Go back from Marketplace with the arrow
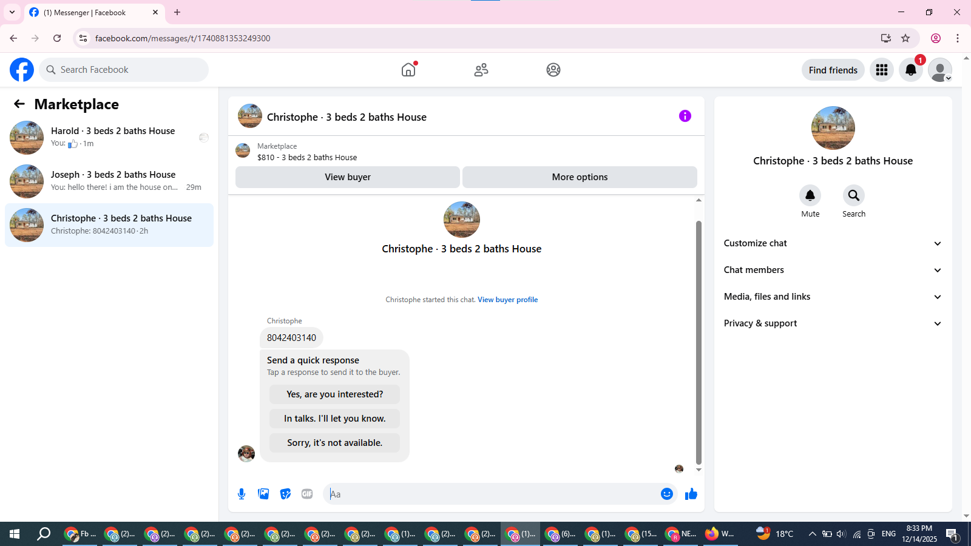The image size is (971, 546). [19, 104]
